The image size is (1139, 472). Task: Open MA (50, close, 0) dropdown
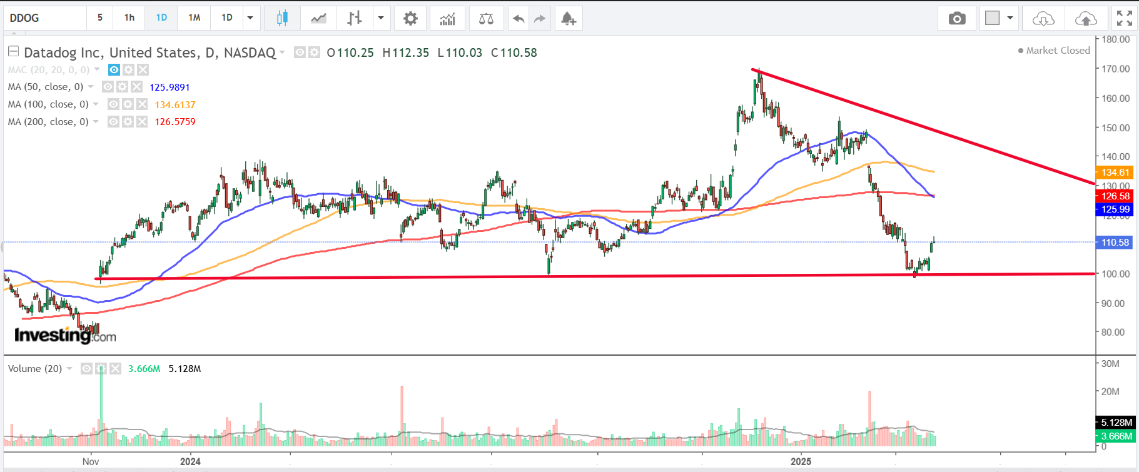coord(91,87)
